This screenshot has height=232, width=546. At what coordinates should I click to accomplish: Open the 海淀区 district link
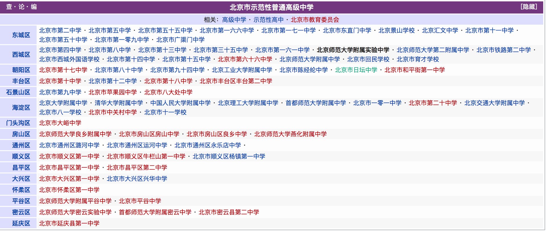(21, 108)
